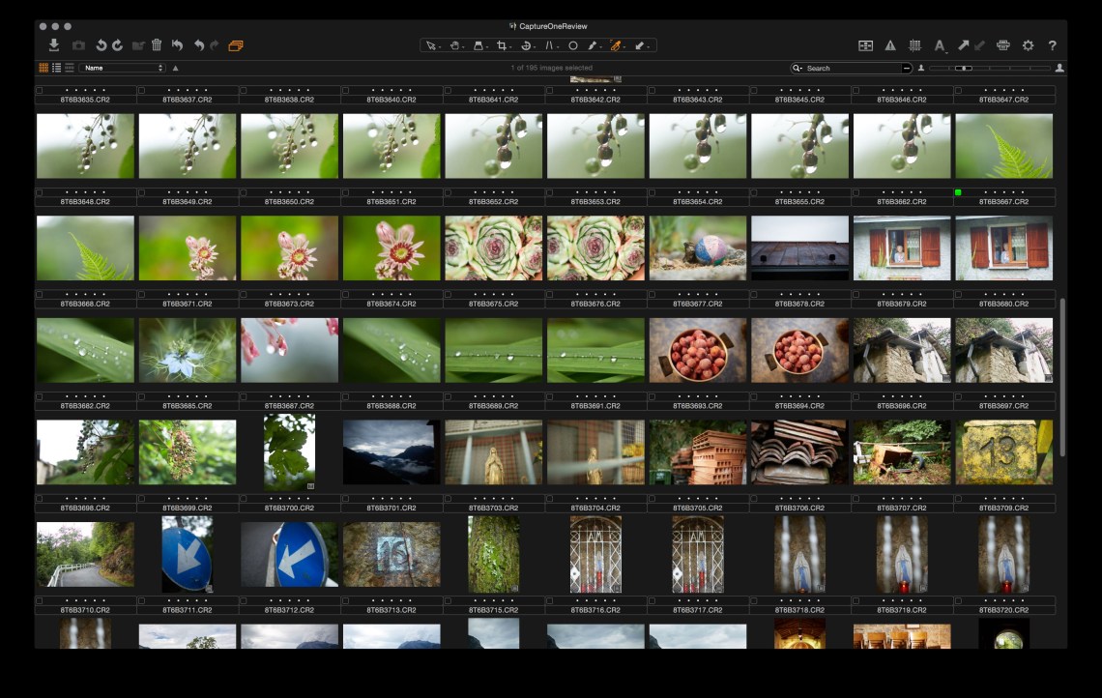Click the Import images icon
Screen dimensions: 1102x698
54,45
